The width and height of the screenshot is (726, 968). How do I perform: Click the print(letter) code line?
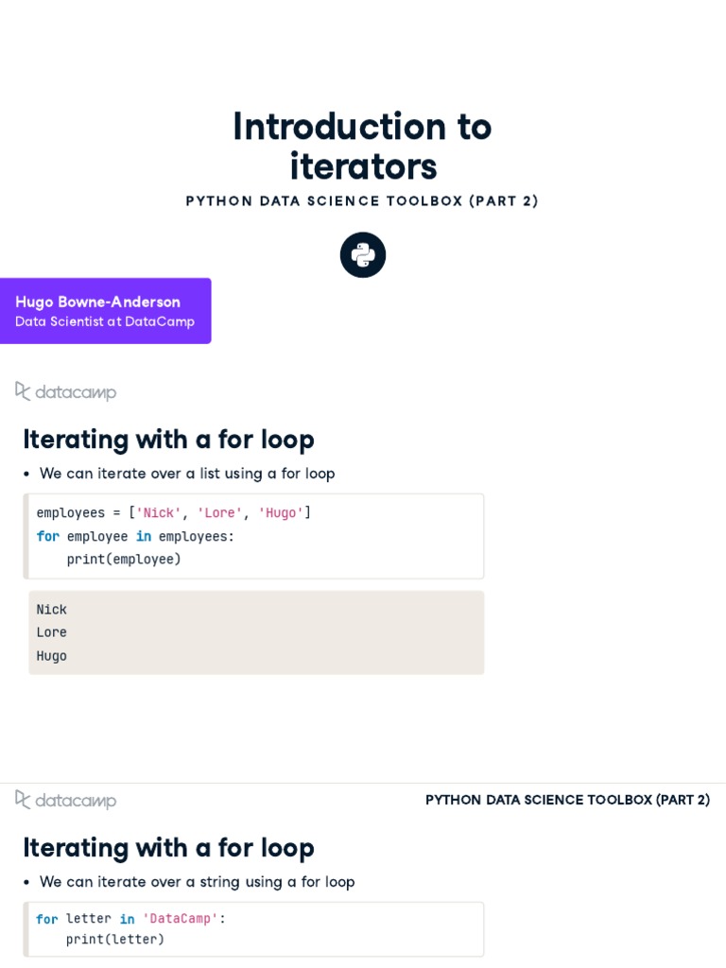[x=115, y=940]
